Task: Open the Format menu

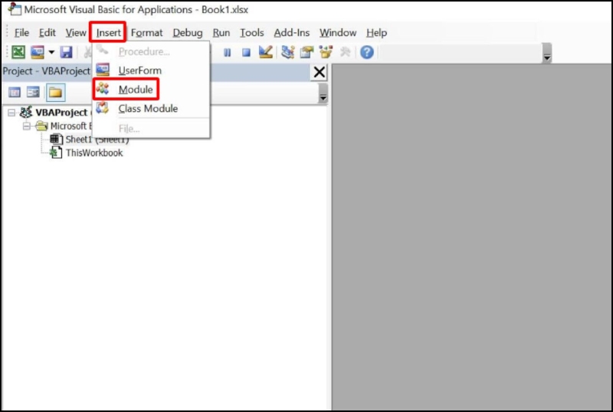Action: 146,33
